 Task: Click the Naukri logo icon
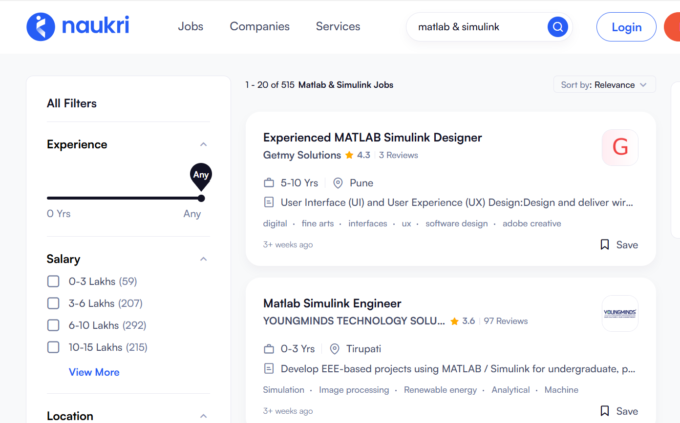pos(41,27)
